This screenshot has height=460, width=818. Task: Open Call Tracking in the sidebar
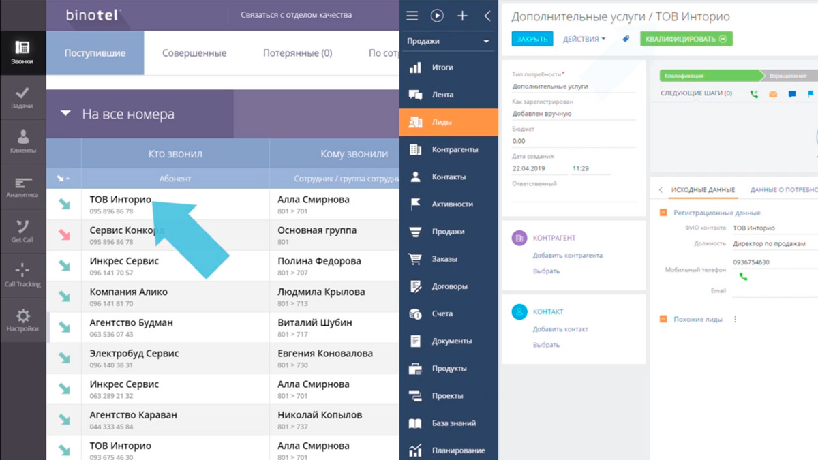22,274
